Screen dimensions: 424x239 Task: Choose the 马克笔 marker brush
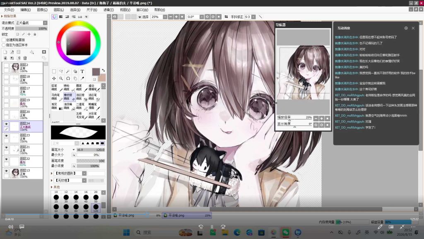pos(56,97)
